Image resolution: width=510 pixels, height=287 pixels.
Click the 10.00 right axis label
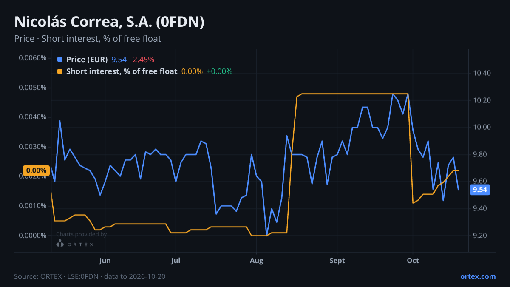[482, 127]
